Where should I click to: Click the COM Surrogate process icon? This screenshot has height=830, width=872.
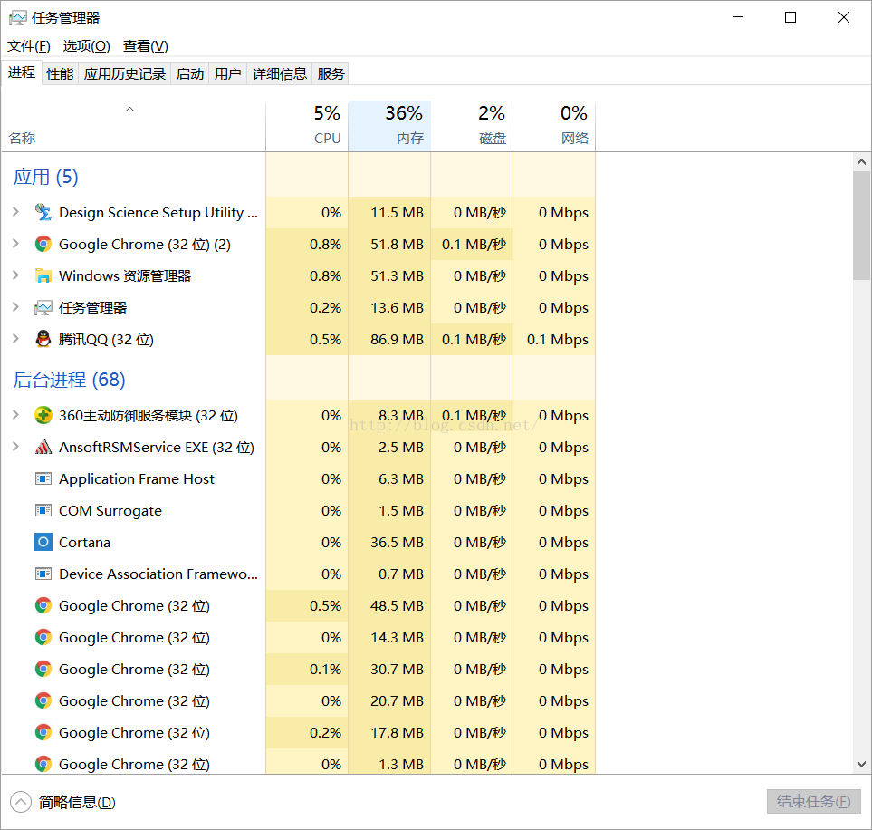tap(43, 510)
